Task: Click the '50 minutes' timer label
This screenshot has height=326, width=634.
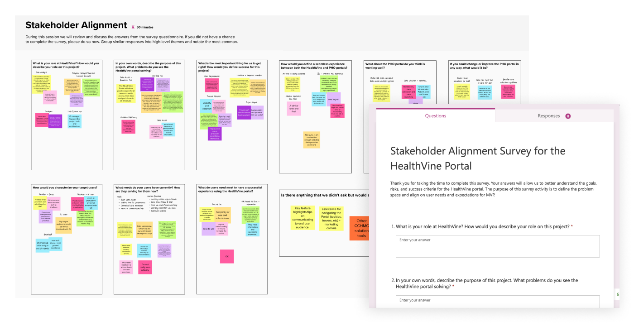Action: [x=145, y=27]
